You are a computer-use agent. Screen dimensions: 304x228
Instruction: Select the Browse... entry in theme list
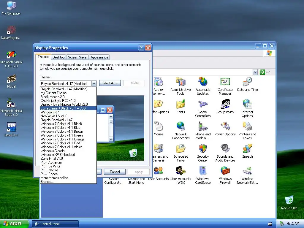pyautogui.click(x=68, y=182)
